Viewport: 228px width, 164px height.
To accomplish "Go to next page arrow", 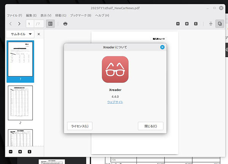I will pyautogui.click(x=19, y=24).
